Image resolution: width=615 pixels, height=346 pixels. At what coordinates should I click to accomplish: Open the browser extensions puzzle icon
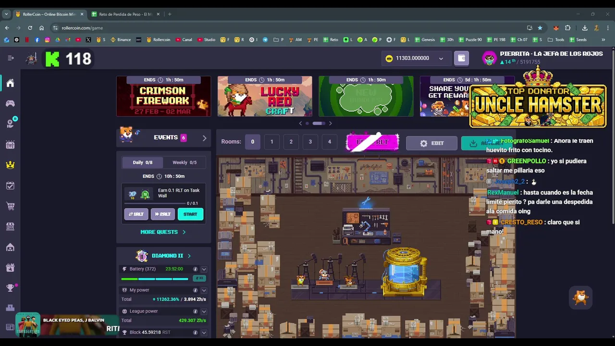pos(567,28)
